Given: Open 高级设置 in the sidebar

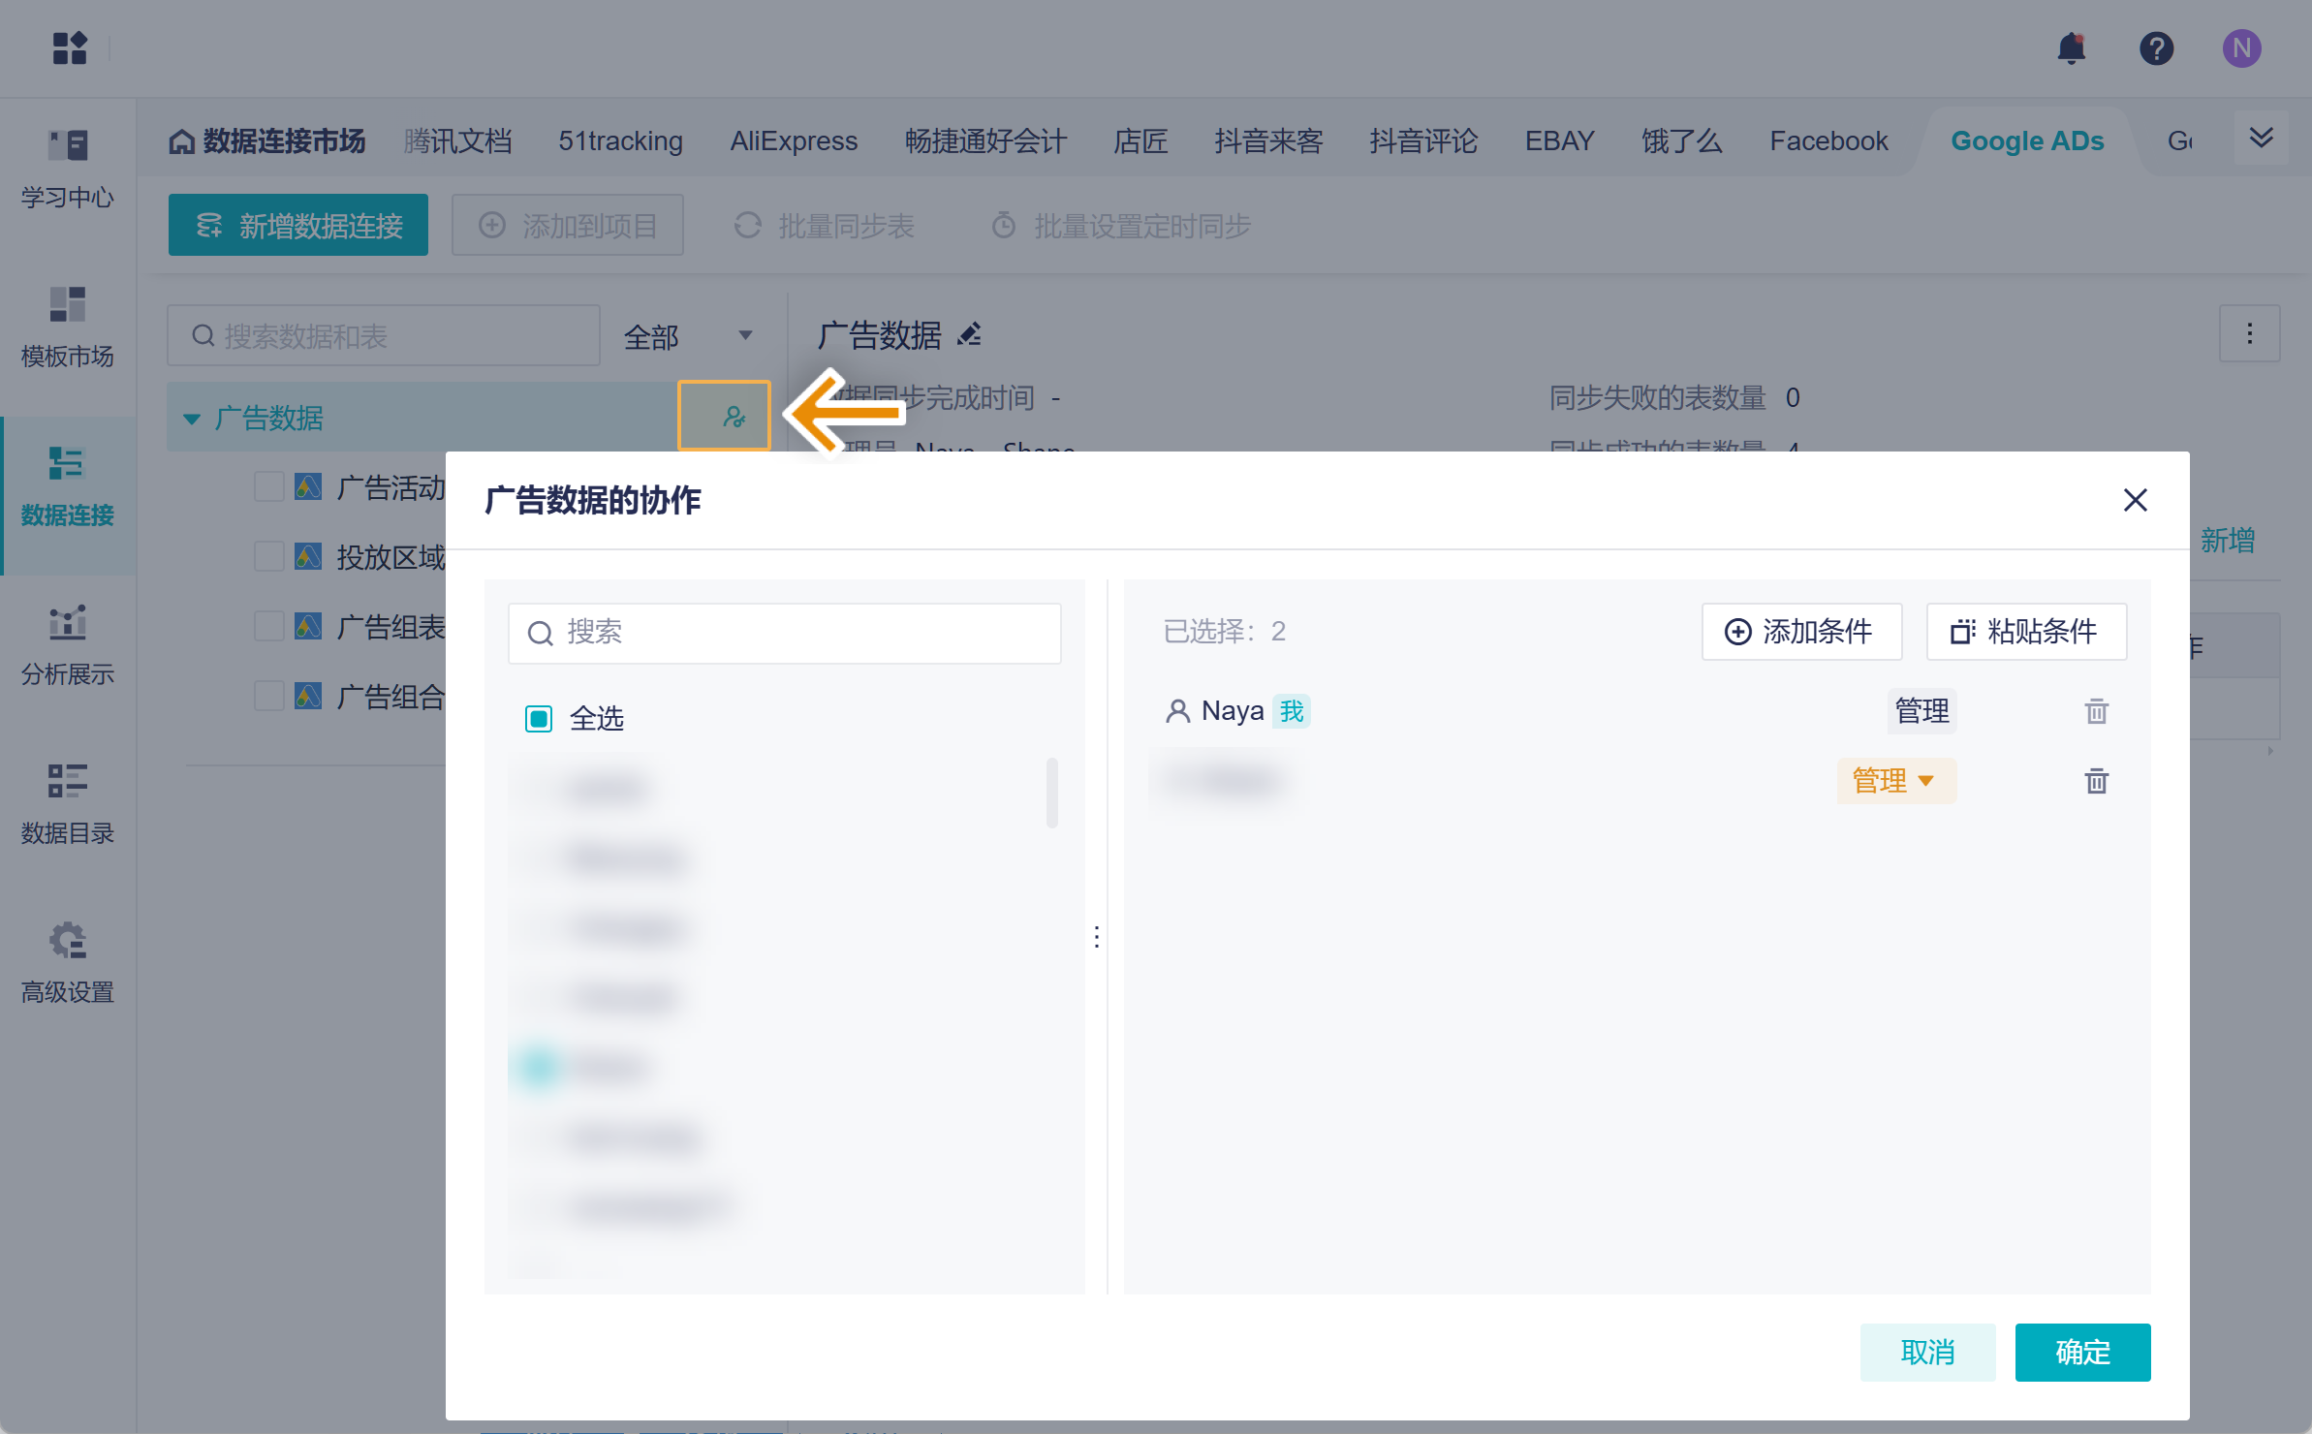Looking at the screenshot, I should click(68, 962).
